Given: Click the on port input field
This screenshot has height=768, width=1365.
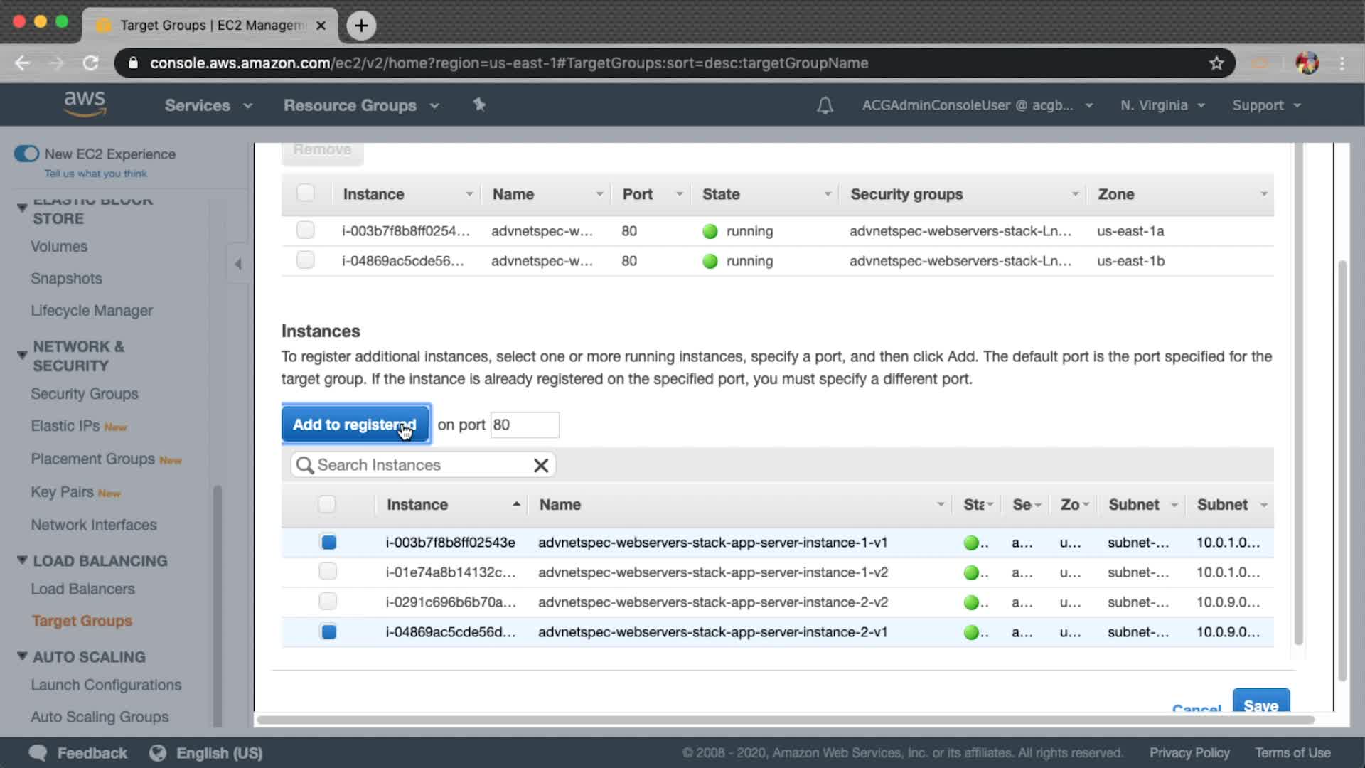Looking at the screenshot, I should (524, 425).
